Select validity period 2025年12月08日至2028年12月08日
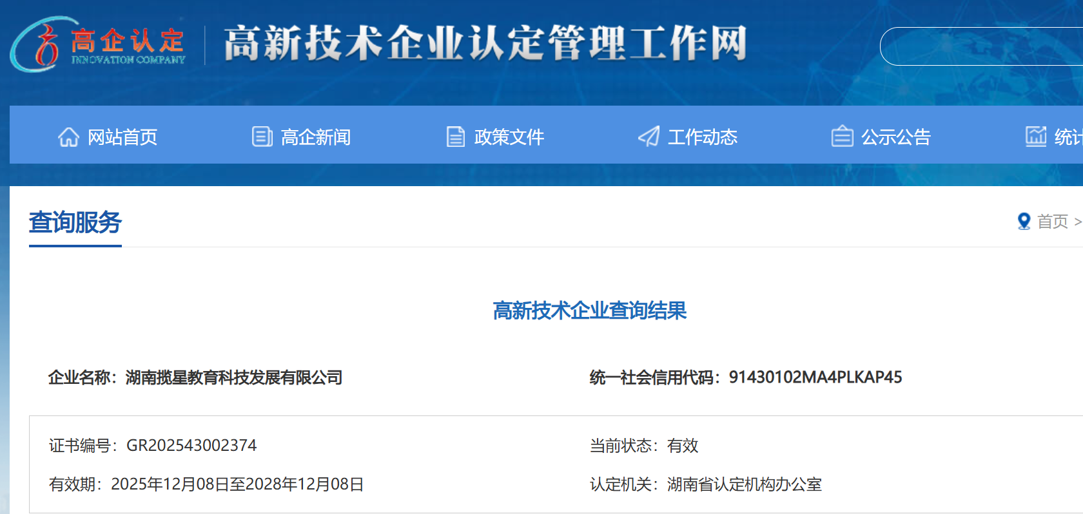1083x514 pixels. (x=237, y=484)
